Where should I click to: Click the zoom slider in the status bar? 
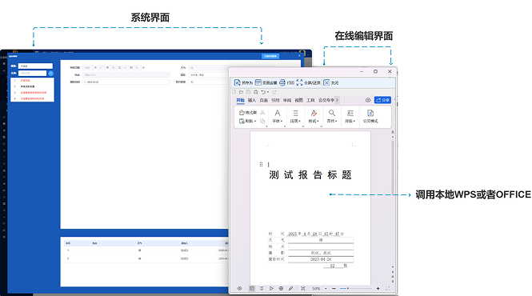(x=356, y=289)
